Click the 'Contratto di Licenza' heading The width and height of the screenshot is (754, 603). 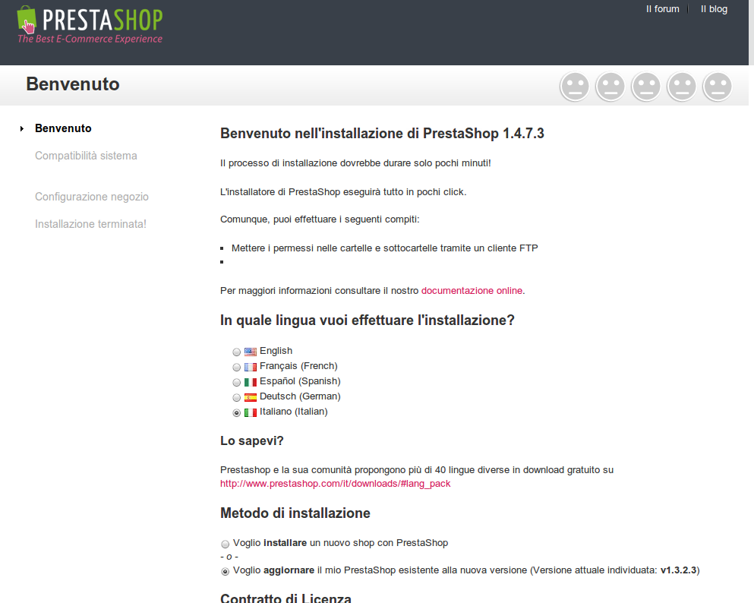286,598
